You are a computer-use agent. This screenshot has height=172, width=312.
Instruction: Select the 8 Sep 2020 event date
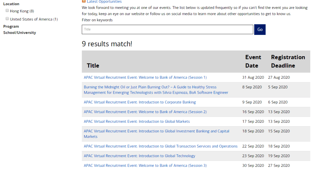pyautogui.click(x=252, y=87)
